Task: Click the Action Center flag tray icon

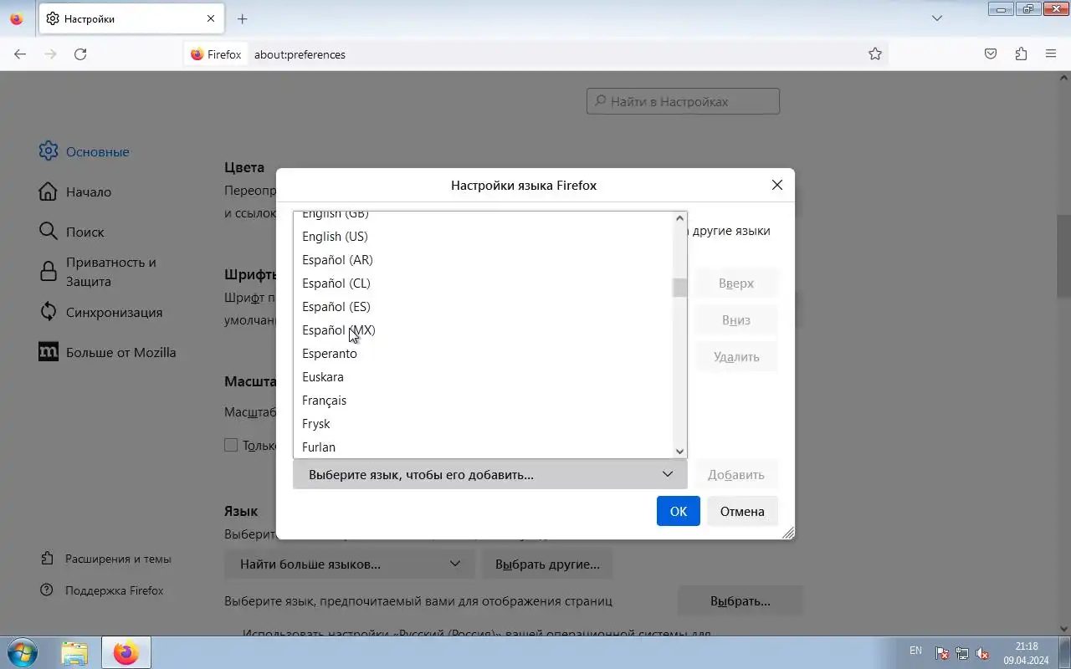Action: tap(941, 653)
